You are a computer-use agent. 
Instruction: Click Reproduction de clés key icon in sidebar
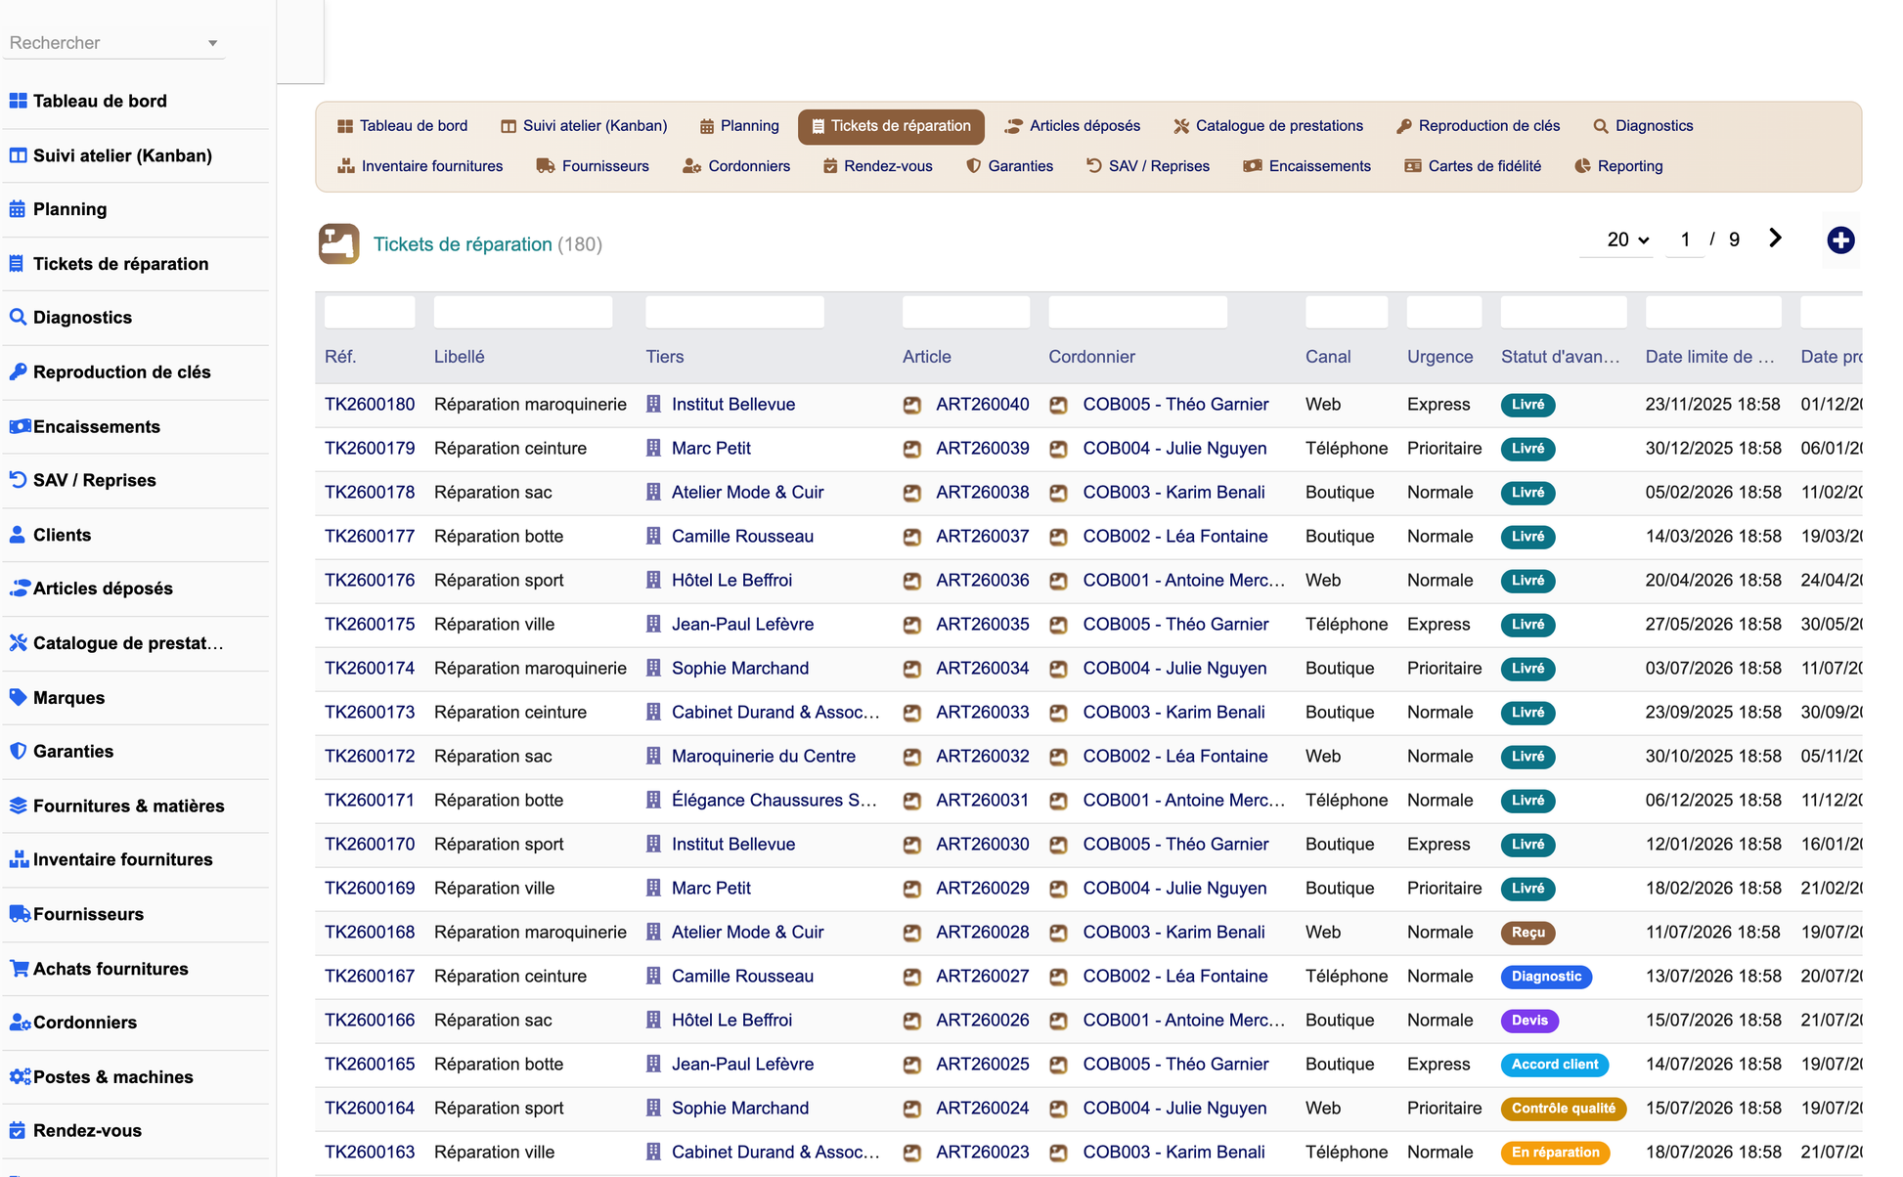18,371
